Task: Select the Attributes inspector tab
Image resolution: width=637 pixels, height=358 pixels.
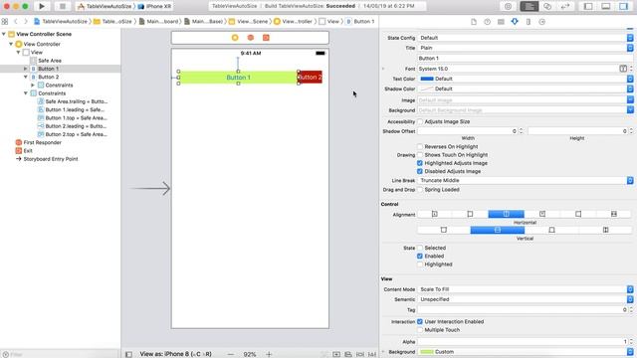Action: tap(515, 22)
